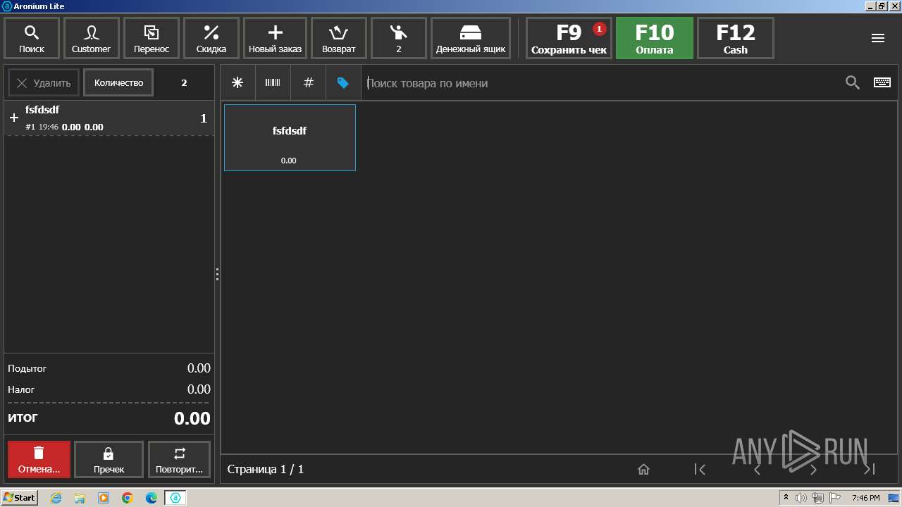
Task: Start a Возврат refund
Action: (339, 38)
